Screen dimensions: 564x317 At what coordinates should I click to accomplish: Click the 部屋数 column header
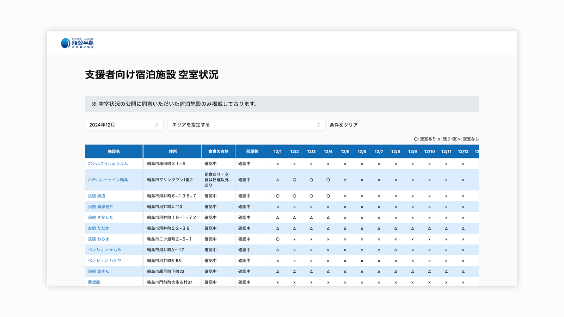pyautogui.click(x=252, y=151)
